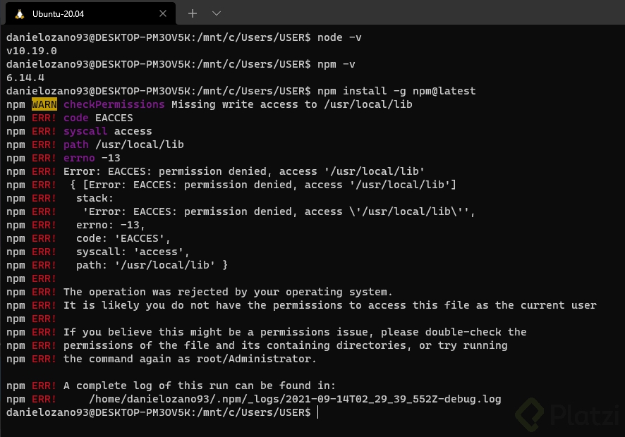This screenshot has height=437, width=625.
Task: Click the 'errno -13' error line
Action: (x=92, y=158)
